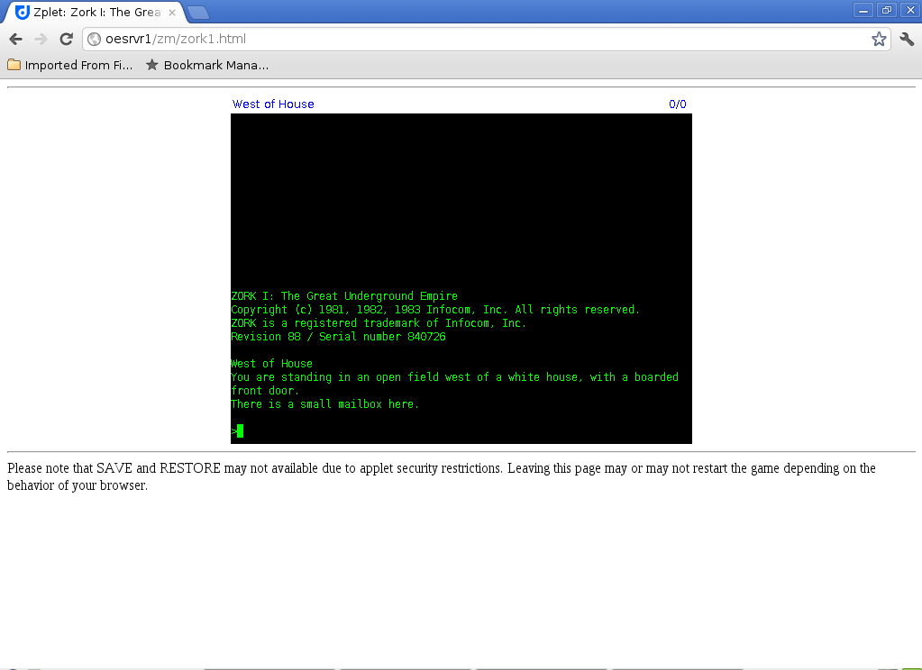922x670 pixels.
Task: Click the Revision 88 / Serial number line
Action: pyautogui.click(x=338, y=337)
